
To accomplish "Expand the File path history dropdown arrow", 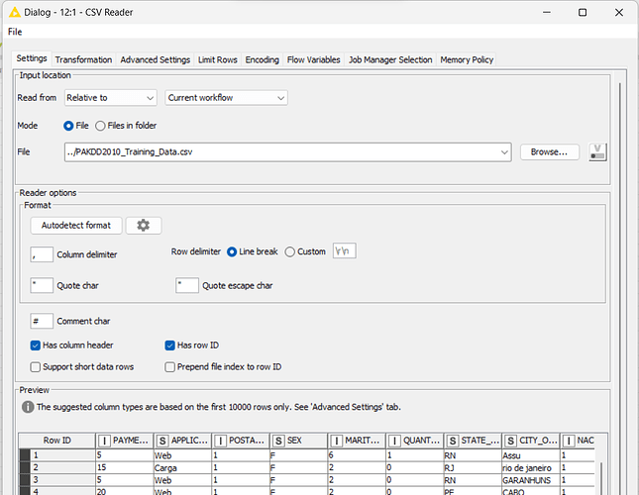I will [504, 152].
